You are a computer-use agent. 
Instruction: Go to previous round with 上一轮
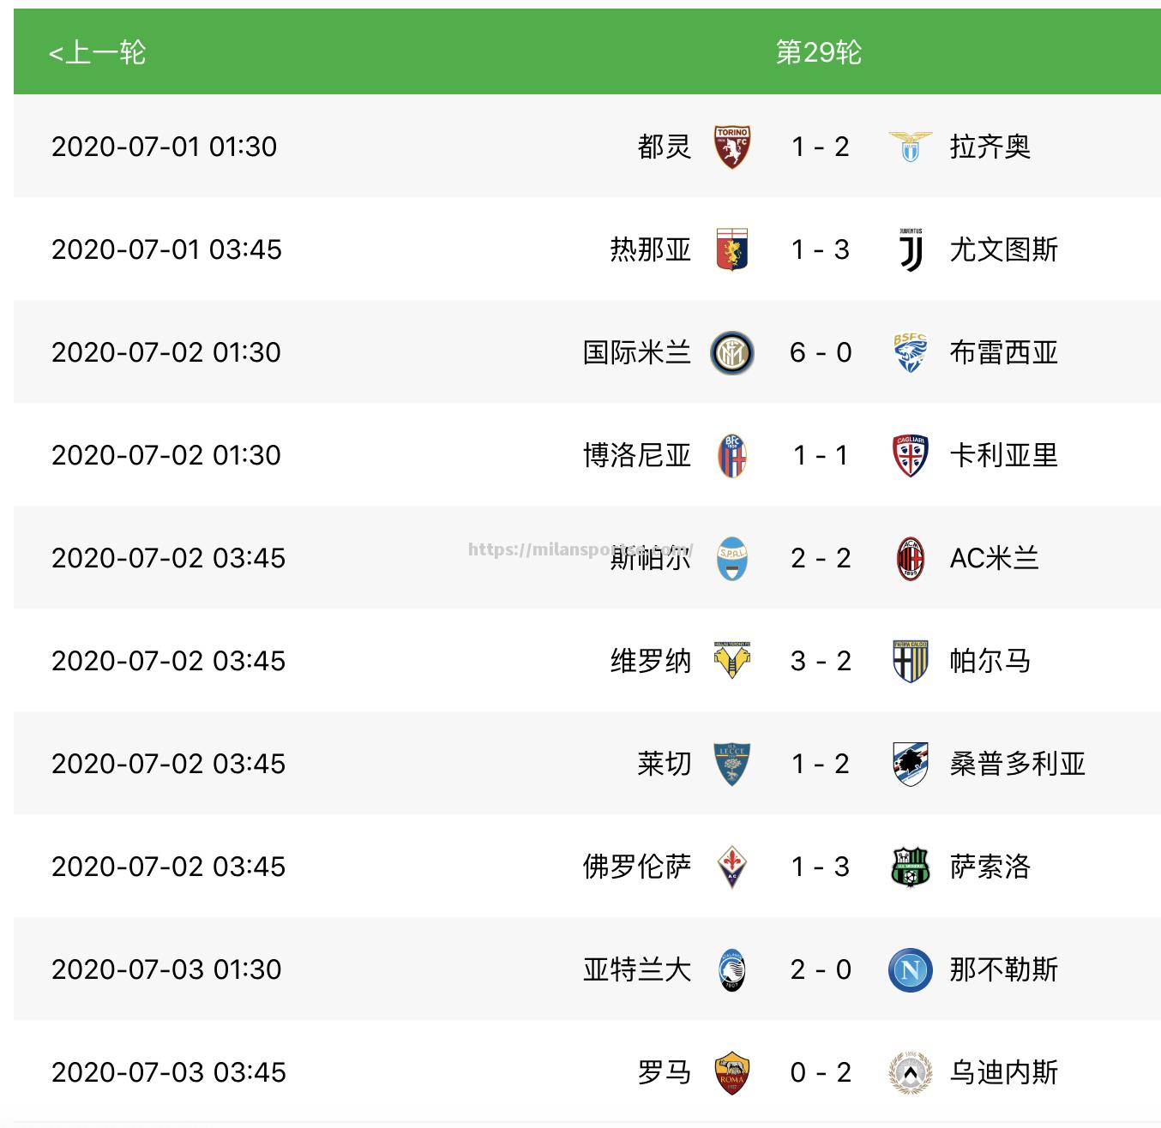97,52
